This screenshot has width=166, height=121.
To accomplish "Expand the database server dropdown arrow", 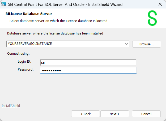I will (x=126, y=44).
